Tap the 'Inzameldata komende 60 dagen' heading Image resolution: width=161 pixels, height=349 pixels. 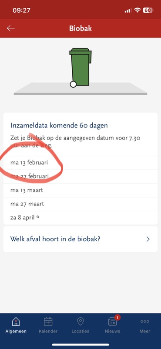coord(59,126)
